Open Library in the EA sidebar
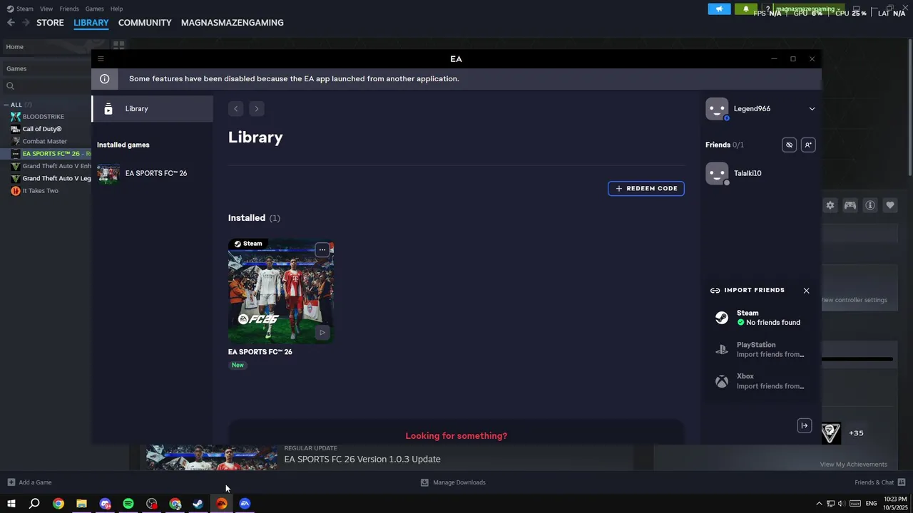Viewport: 913px width, 513px height. [153, 109]
